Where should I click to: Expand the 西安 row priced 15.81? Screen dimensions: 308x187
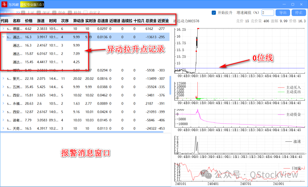point(3,95)
